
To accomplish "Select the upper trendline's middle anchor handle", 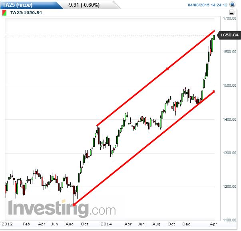I will tap(167, 69).
